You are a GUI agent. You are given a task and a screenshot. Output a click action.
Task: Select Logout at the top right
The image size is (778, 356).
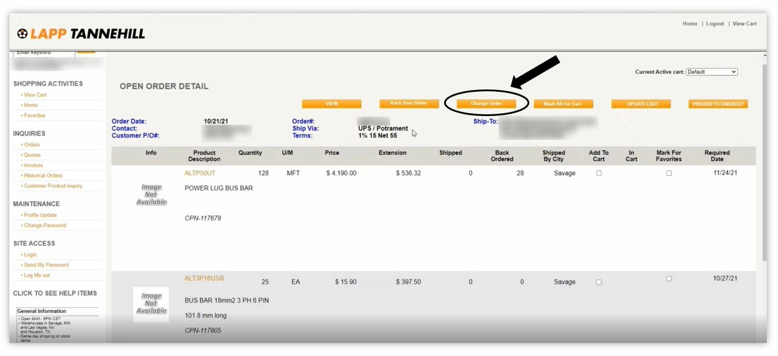pyautogui.click(x=715, y=24)
